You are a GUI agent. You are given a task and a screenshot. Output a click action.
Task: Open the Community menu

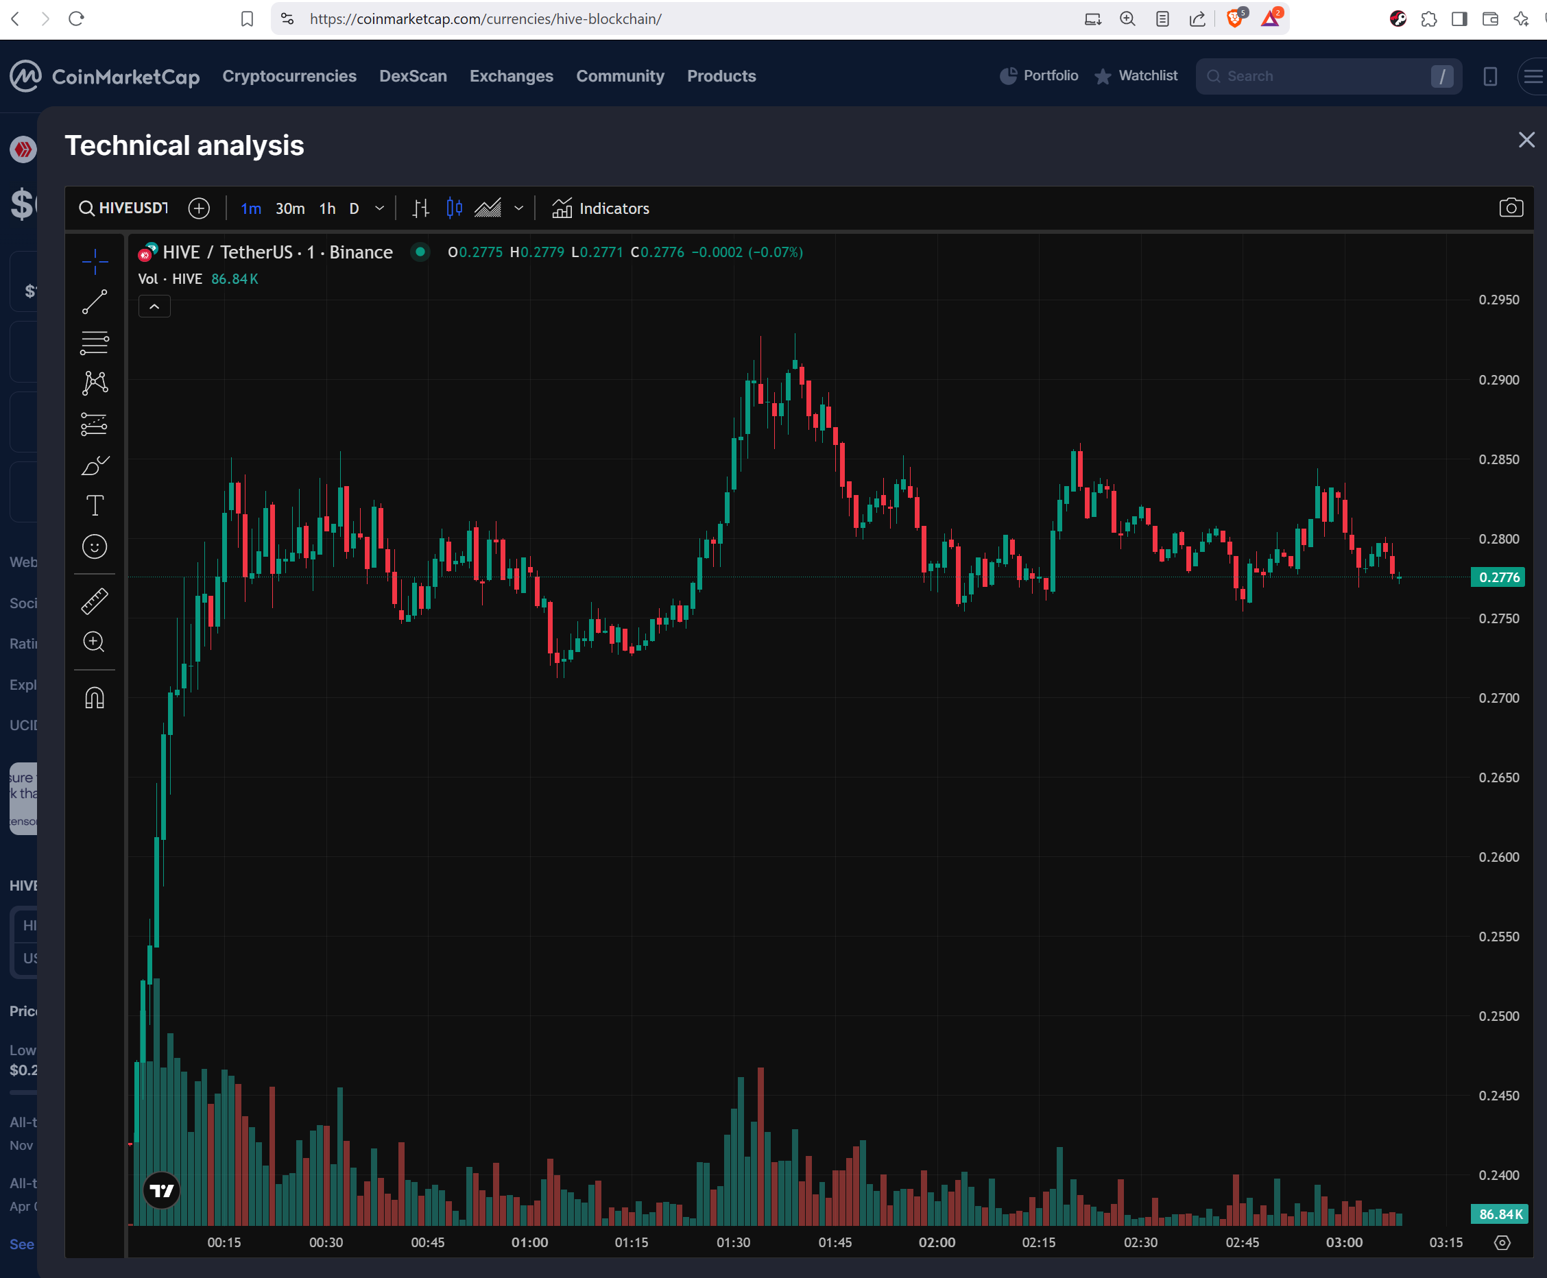(x=620, y=76)
